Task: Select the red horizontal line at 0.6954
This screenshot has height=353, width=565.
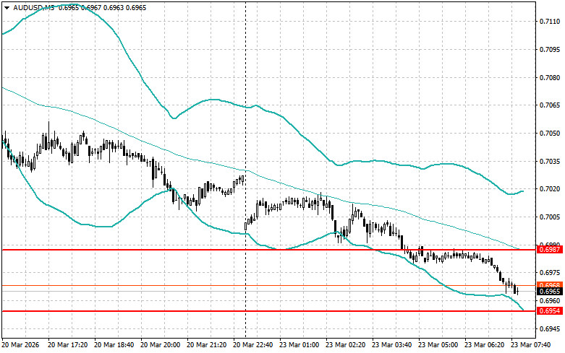Action: tap(269, 311)
